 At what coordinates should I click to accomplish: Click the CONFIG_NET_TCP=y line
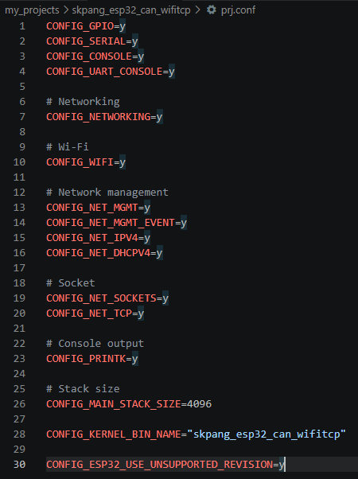95,313
